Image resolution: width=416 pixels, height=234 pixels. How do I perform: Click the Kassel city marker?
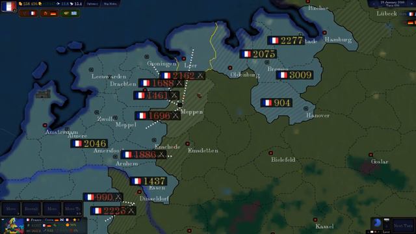pyautogui.click(x=315, y=220)
